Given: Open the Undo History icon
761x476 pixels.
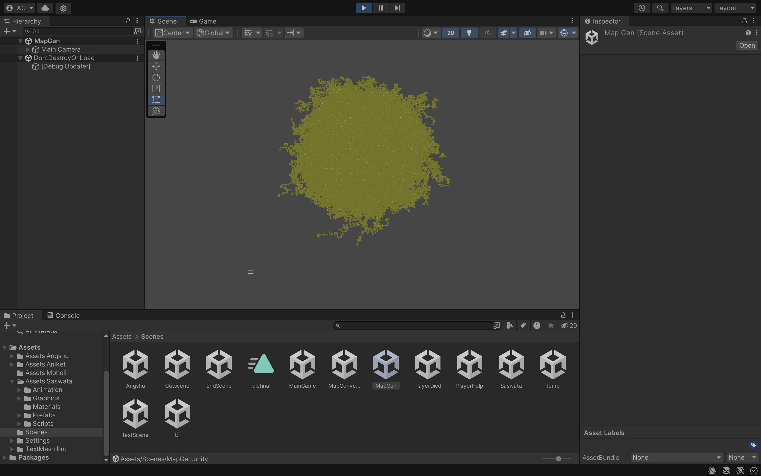Looking at the screenshot, I should 642,8.
